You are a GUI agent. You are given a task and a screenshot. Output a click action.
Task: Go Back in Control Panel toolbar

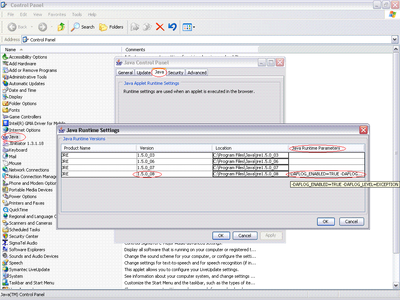(17, 27)
